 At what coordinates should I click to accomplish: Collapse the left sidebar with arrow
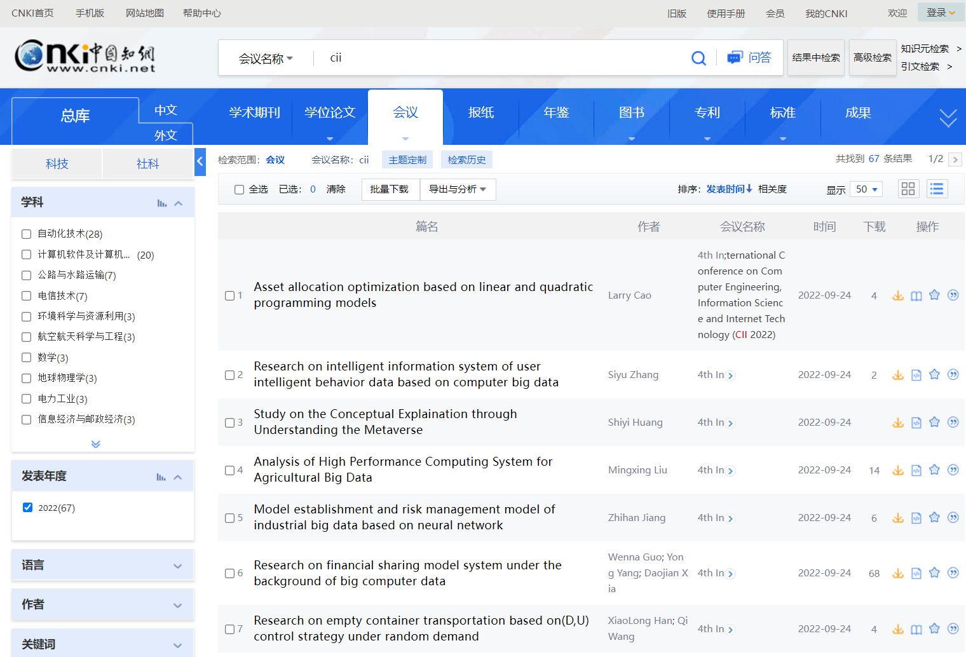coord(200,161)
